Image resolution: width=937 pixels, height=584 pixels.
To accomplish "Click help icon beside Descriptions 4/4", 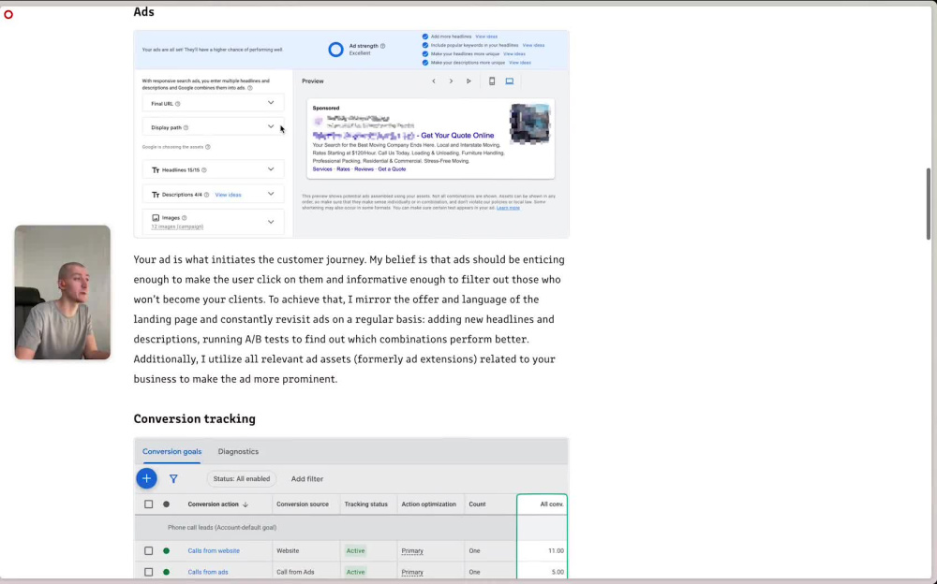I will [x=207, y=195].
